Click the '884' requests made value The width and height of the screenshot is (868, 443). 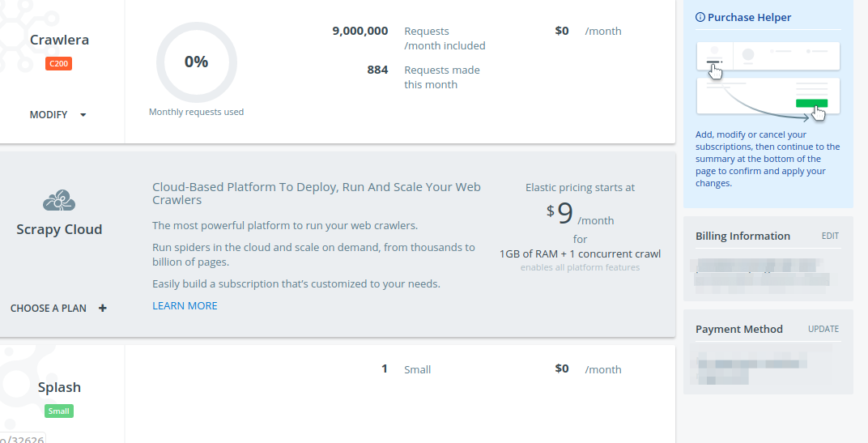click(x=377, y=70)
